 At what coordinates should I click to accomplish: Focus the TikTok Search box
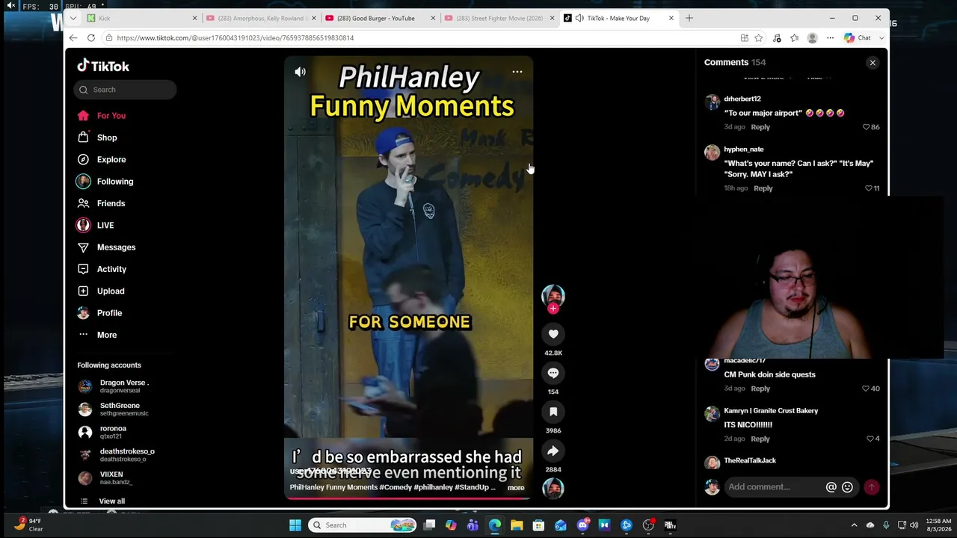coord(126,90)
